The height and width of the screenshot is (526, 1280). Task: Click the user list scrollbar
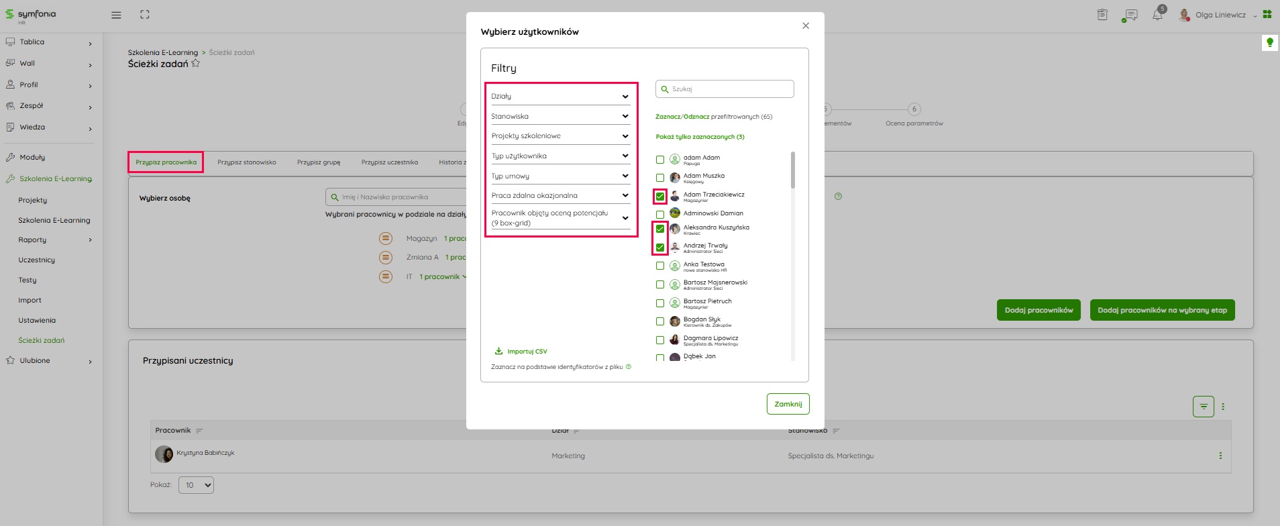[x=793, y=170]
